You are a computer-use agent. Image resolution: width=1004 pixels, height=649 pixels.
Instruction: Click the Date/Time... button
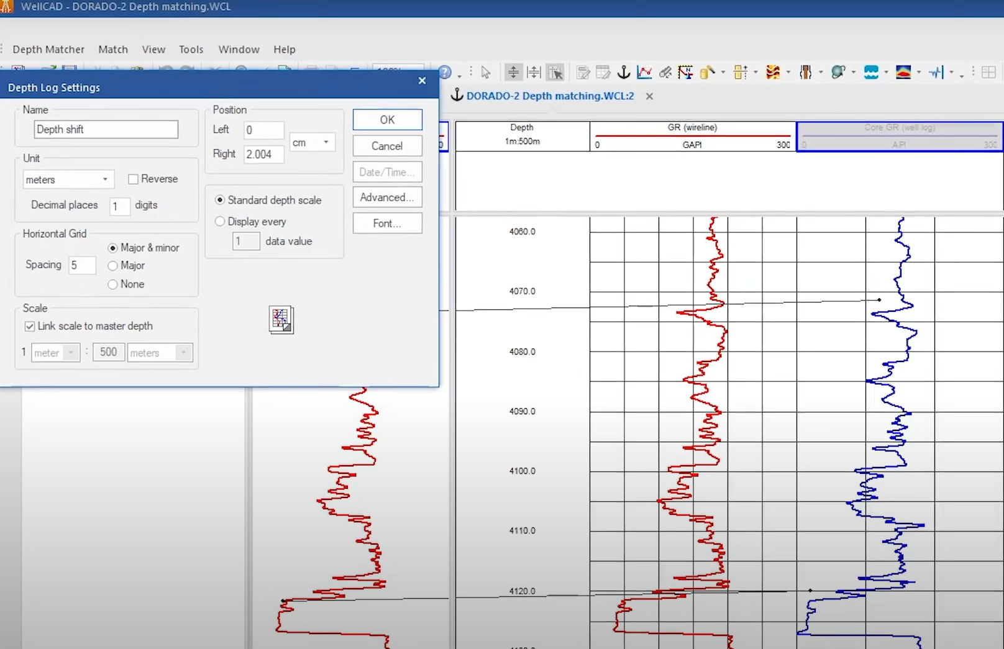[x=388, y=172]
